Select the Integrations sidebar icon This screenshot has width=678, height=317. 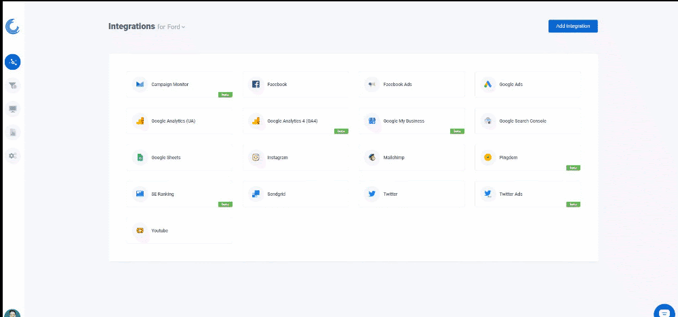(12, 62)
